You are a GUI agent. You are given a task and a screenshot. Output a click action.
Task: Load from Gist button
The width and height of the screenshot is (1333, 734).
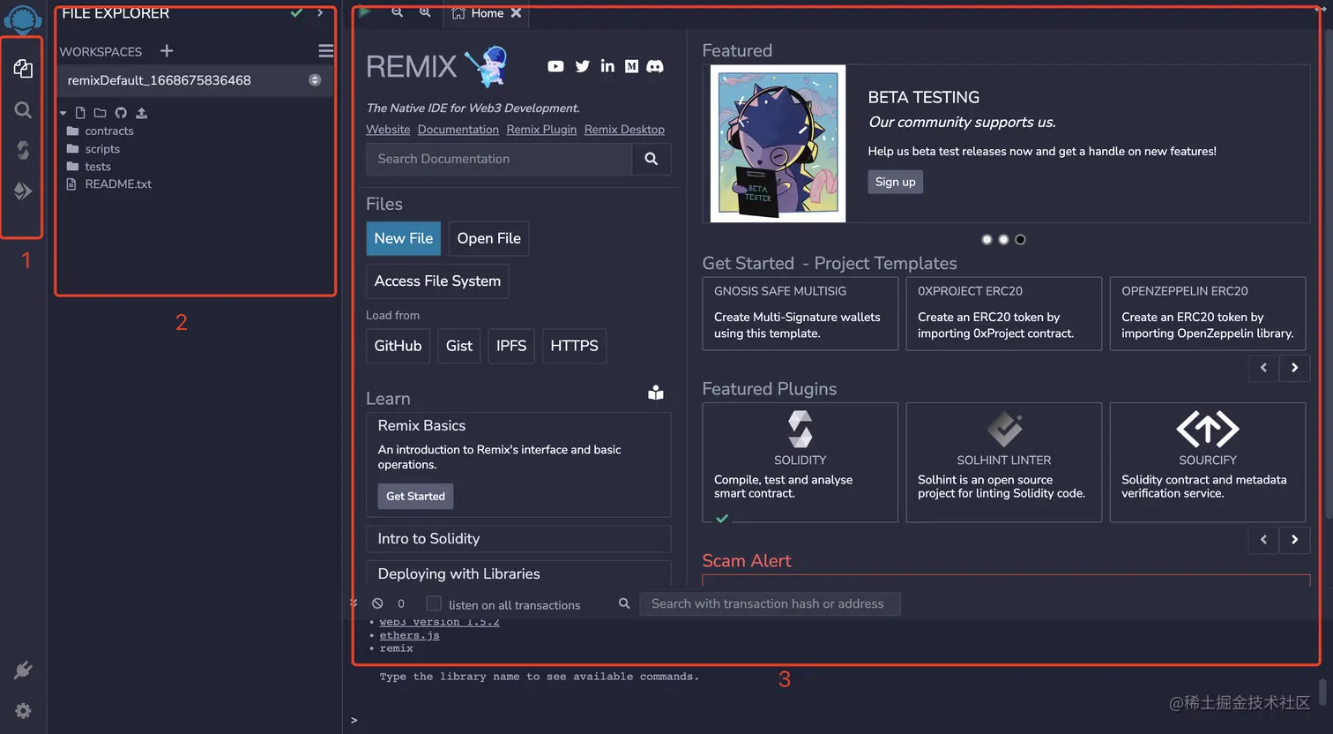459,346
